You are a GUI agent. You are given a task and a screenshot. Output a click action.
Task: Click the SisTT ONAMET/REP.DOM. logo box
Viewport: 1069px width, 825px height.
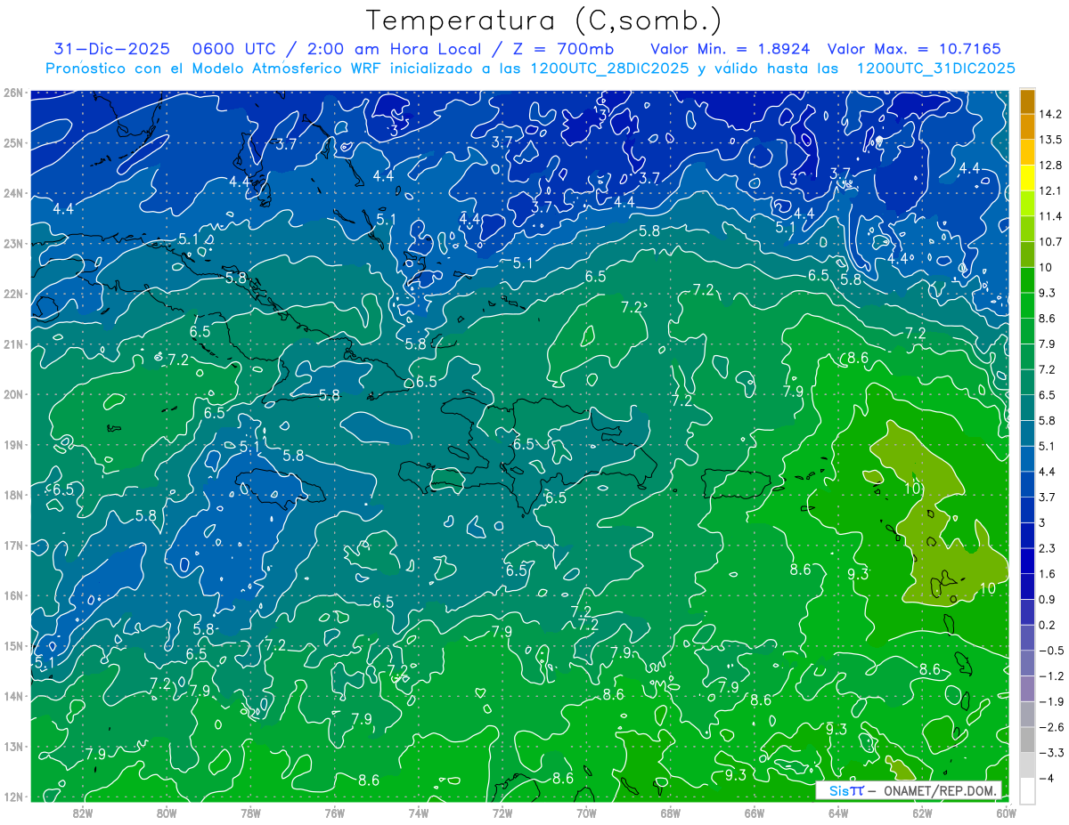[x=910, y=790]
